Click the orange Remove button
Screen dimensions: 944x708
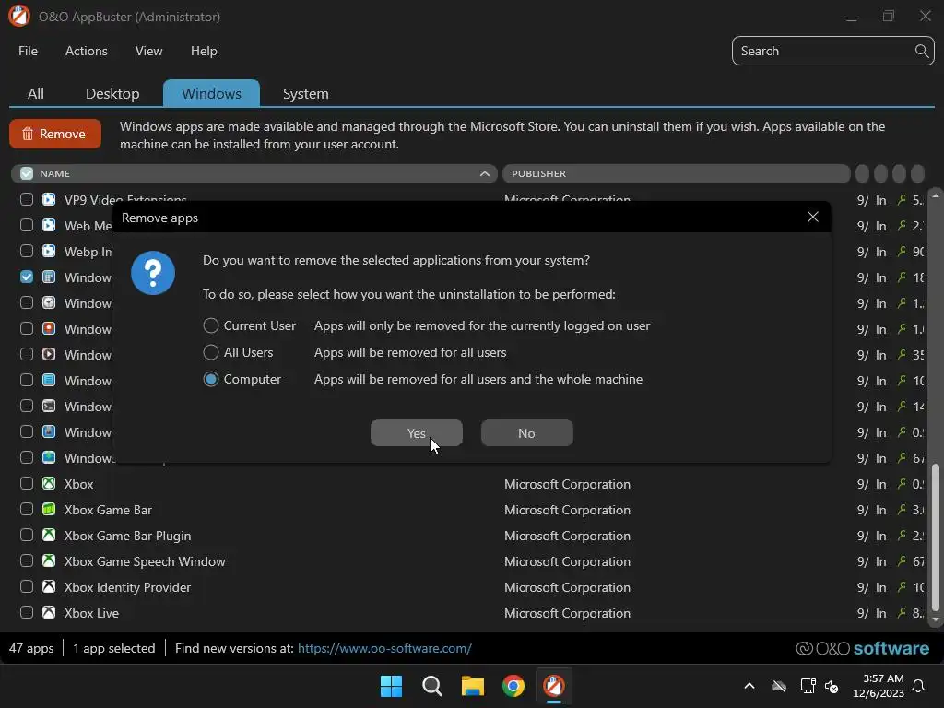[x=55, y=134]
